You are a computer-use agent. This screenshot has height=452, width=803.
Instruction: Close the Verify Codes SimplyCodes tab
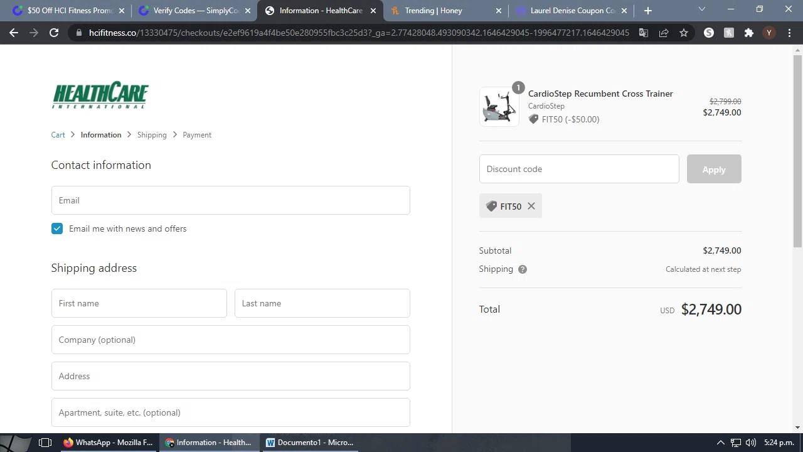(x=247, y=11)
